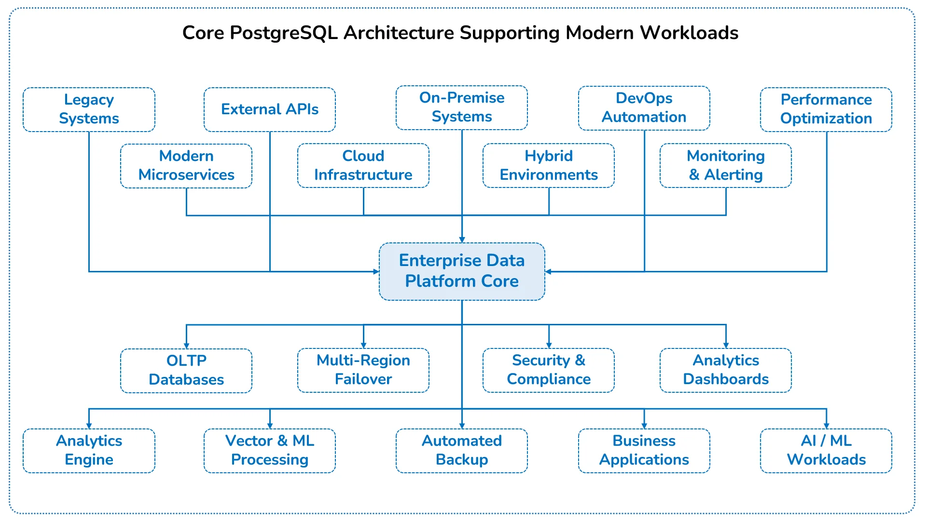Click the diagram title 'Core PostgreSQL Architecture Supporting Modern Workloads'
The width and height of the screenshot is (926, 520).
point(460,33)
